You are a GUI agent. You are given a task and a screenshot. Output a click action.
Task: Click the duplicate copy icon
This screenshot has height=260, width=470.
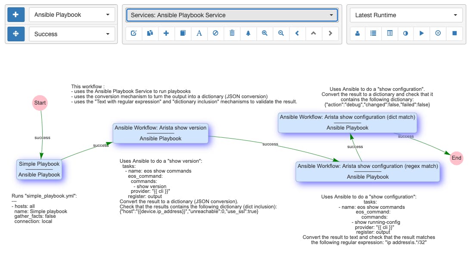150,33
